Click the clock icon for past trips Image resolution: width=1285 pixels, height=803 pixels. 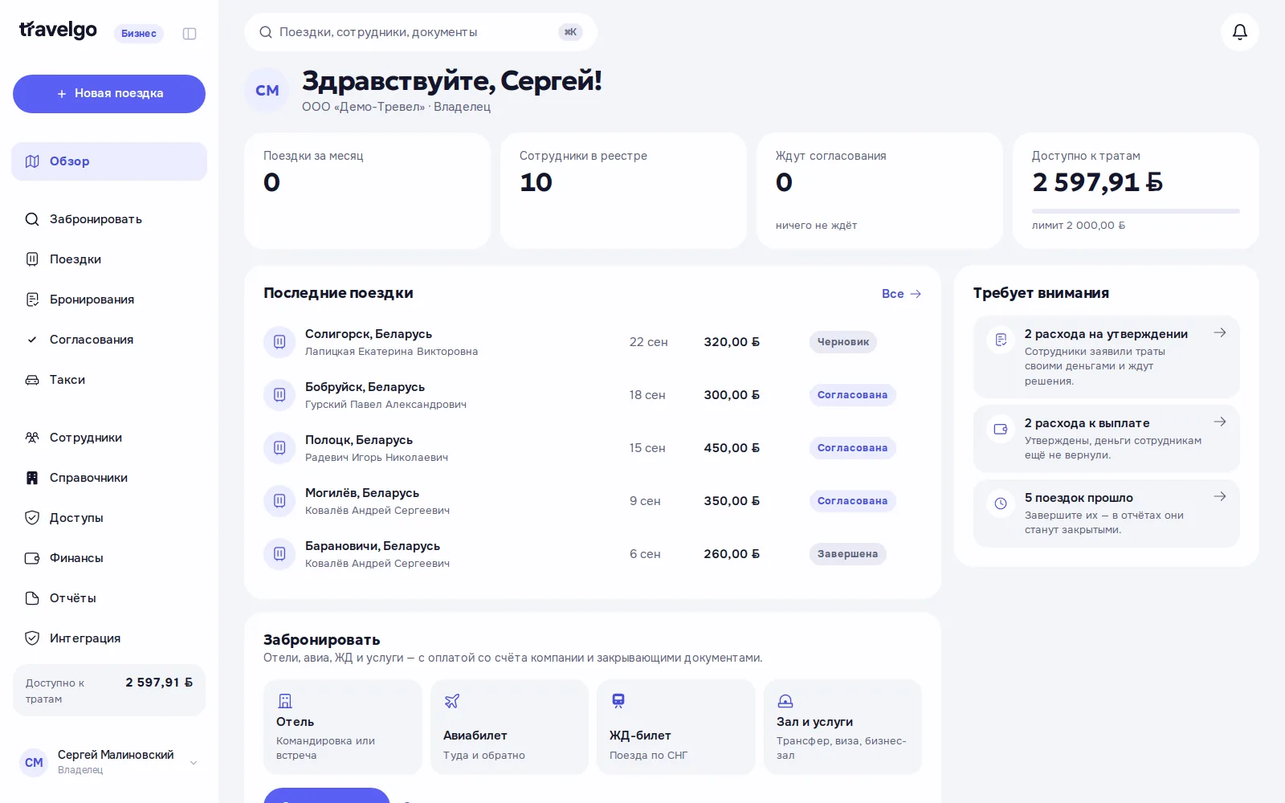[x=1001, y=503]
